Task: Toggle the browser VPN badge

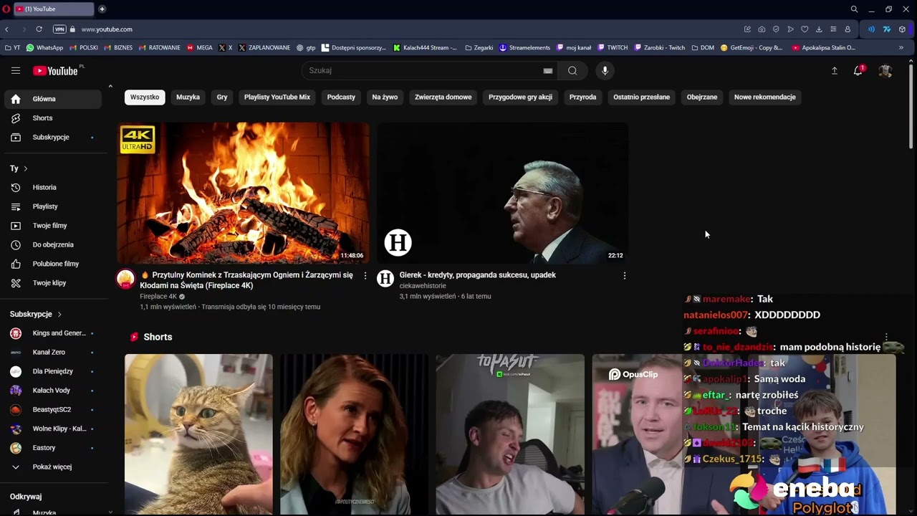Action: click(x=59, y=29)
